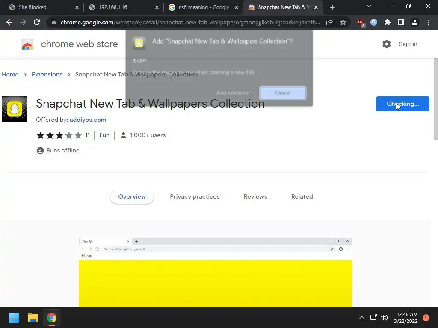Image resolution: width=438 pixels, height=328 pixels.
Task: Show hidden system tray icons
Action: (362, 318)
